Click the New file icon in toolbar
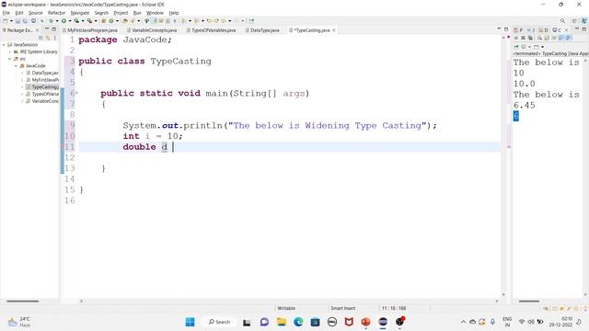 pos(5,20)
